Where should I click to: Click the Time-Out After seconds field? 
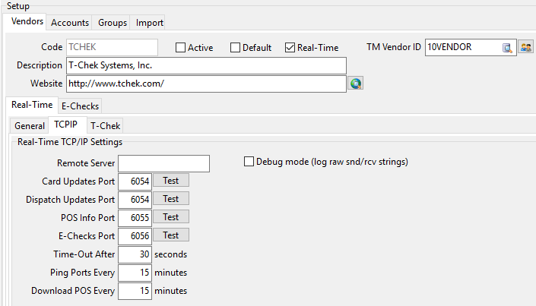[x=135, y=254]
